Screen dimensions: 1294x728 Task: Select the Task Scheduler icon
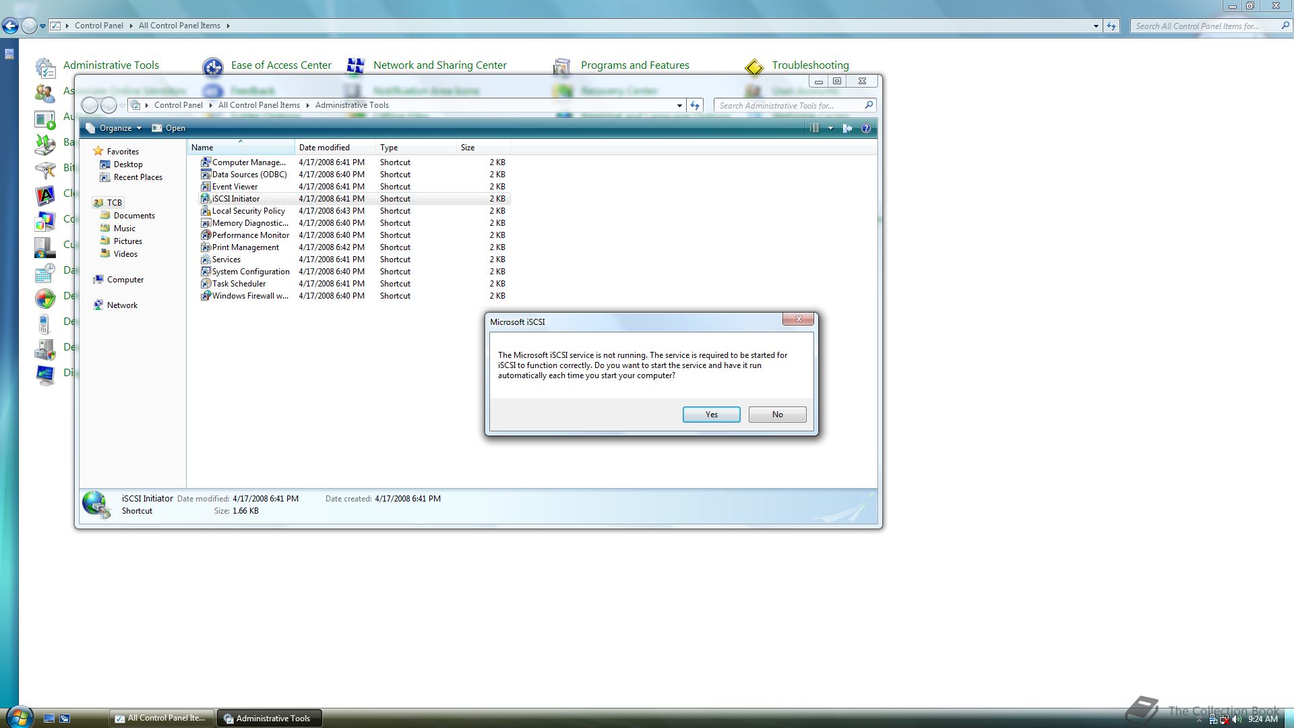click(x=206, y=284)
